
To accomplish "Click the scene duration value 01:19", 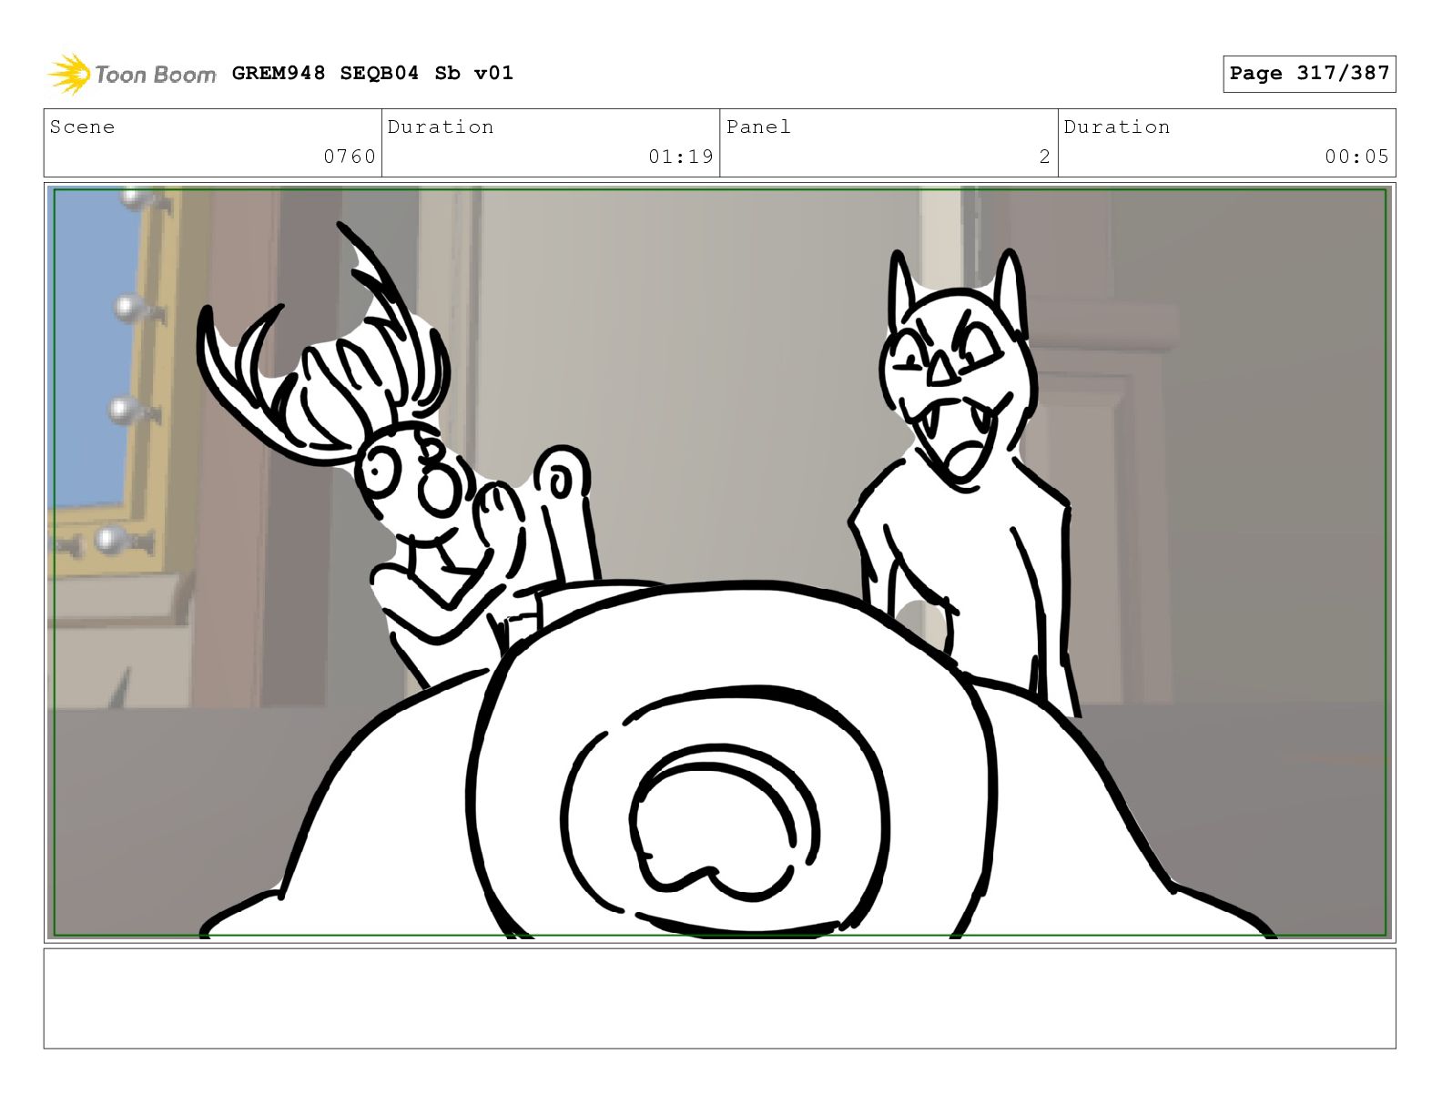I will pos(681,157).
